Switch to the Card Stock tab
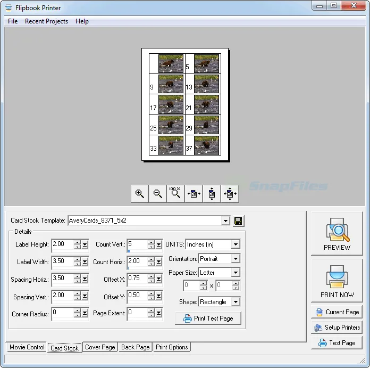Image resolution: width=370 pixels, height=368 pixels. pos(65,348)
